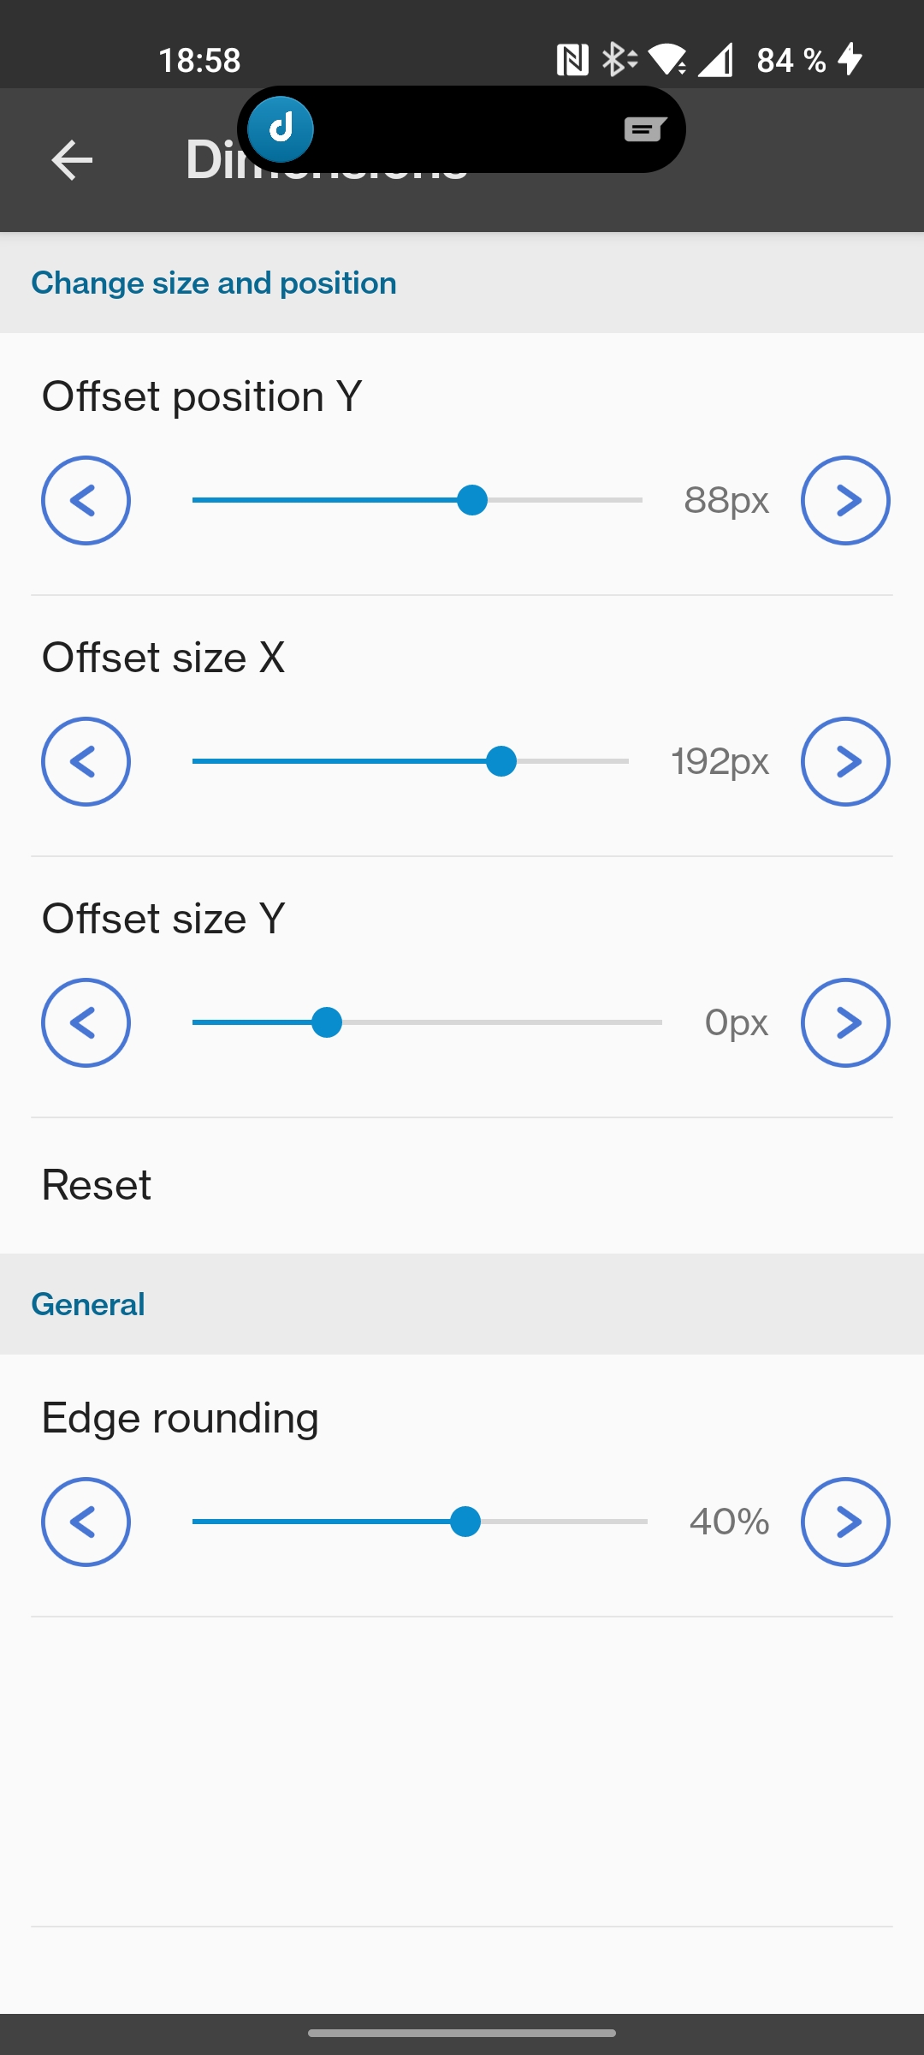924x2055 pixels.
Task: Tap the message icon in island
Action: 644,129
